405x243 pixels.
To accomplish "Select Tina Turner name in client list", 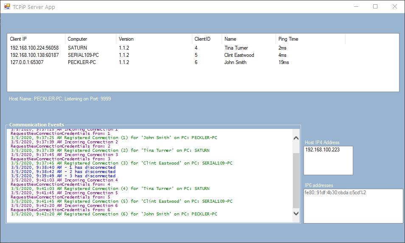I will click(x=236, y=48).
